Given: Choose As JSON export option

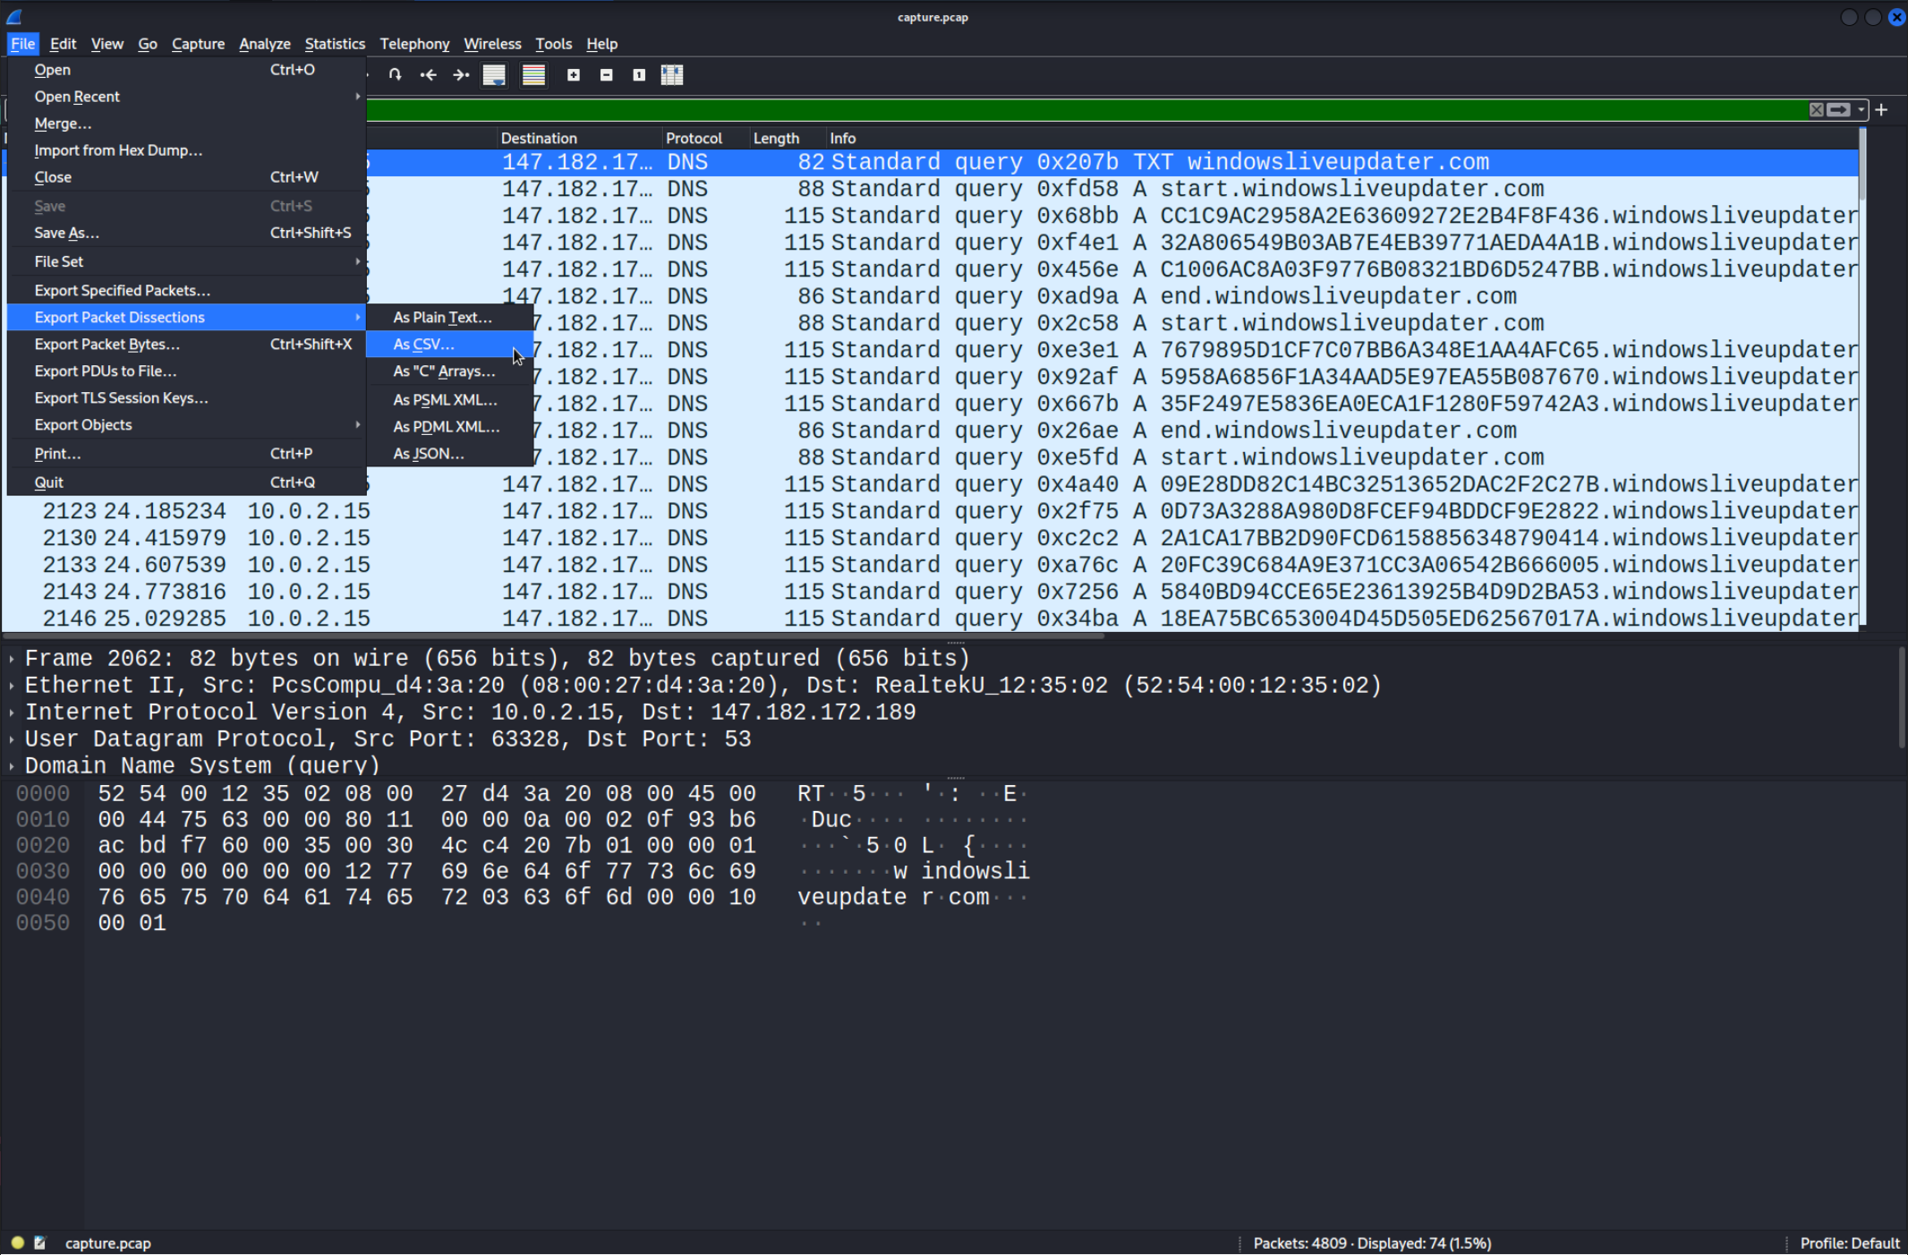Looking at the screenshot, I should pyautogui.click(x=449, y=453).
